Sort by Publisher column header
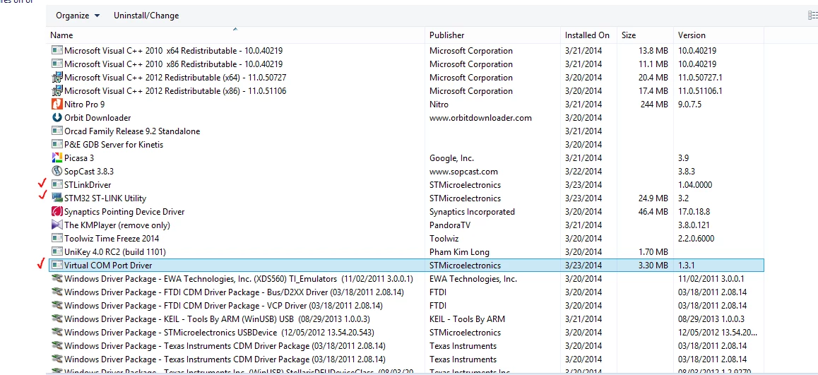818x375 pixels. (446, 35)
